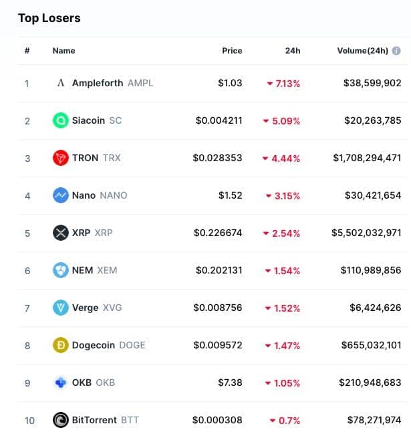
Task: Open the Ampleforth coin page link
Action: [x=98, y=83]
